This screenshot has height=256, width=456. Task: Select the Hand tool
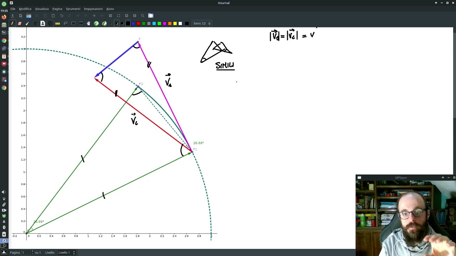tap(88, 23)
